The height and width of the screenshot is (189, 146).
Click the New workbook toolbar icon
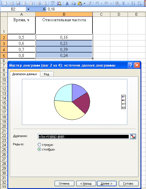tap(5, 3)
